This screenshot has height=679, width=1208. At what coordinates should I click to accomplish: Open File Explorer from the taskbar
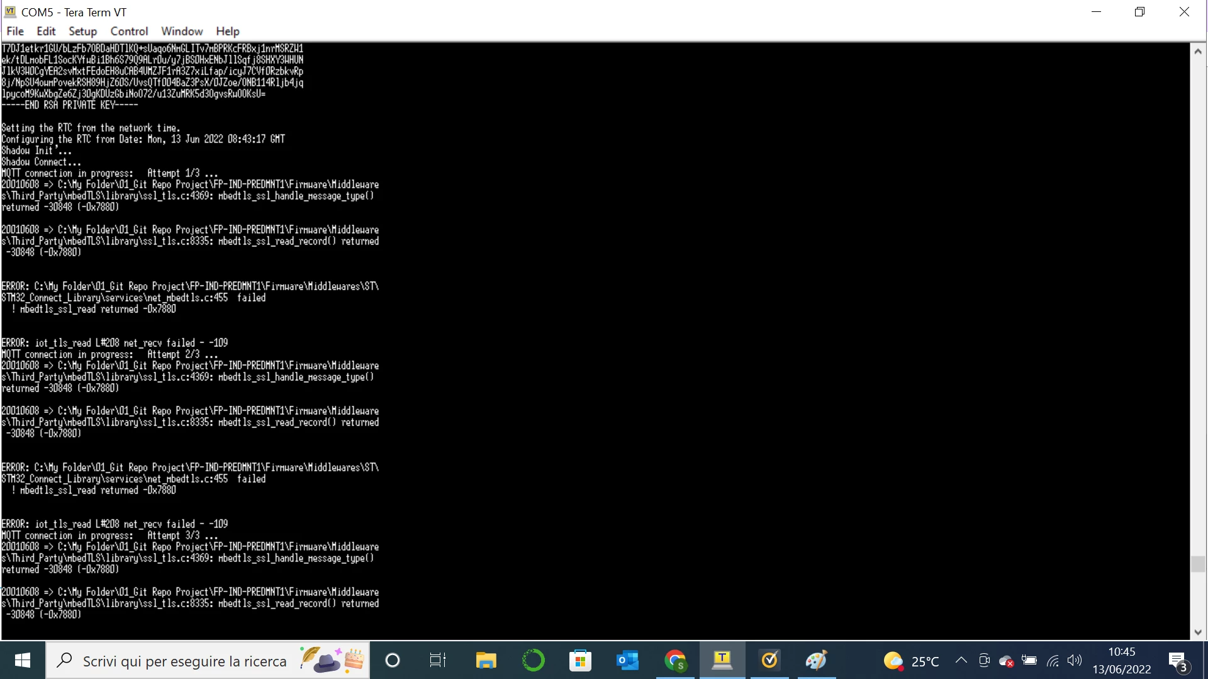486,660
